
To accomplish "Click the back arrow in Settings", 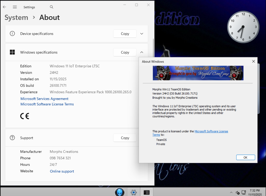I will click(4, 7).
